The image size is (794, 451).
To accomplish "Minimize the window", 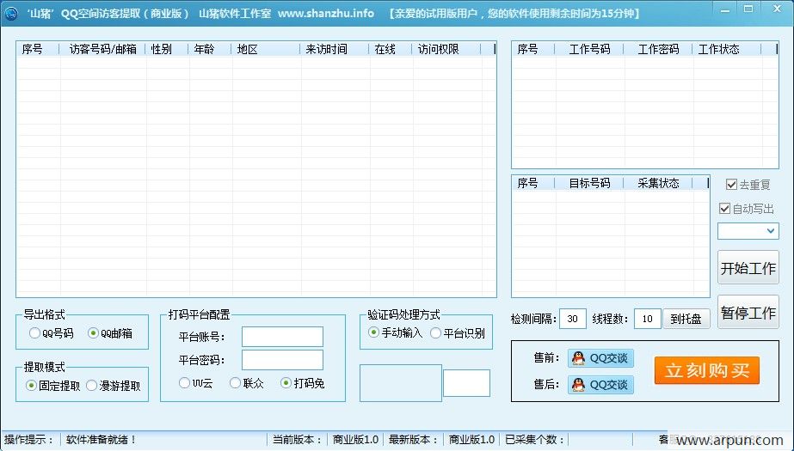I will tap(725, 9).
